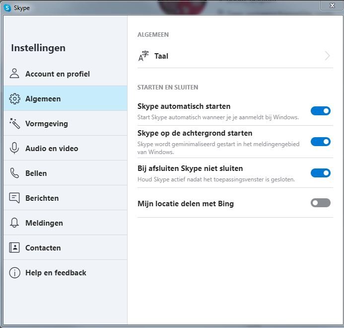
Task: Disable Skype automatisch starten toggle
Action: [x=321, y=111]
